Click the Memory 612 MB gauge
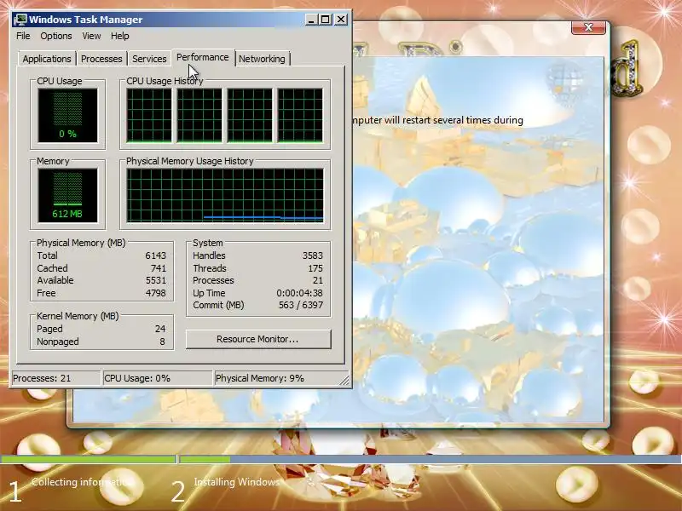Screen dimensions: 682x511 pyautogui.click(x=67, y=196)
